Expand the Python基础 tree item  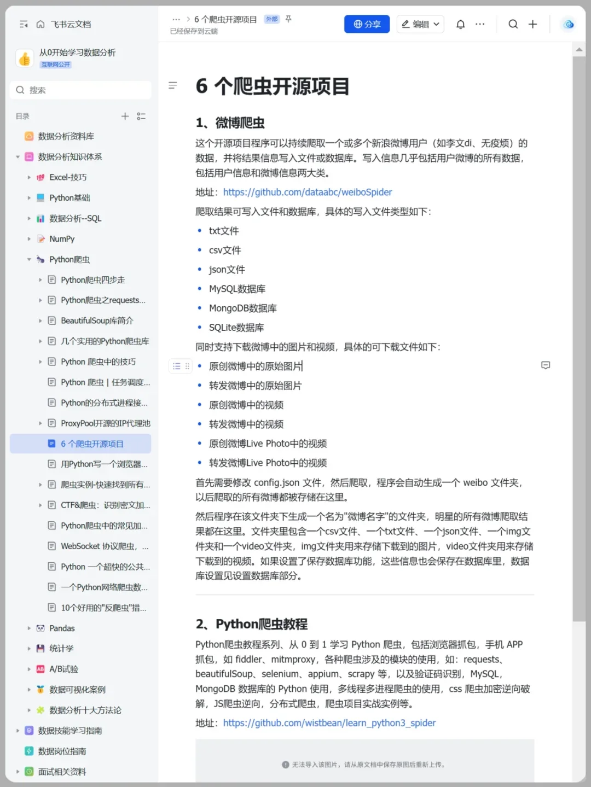[x=29, y=197]
